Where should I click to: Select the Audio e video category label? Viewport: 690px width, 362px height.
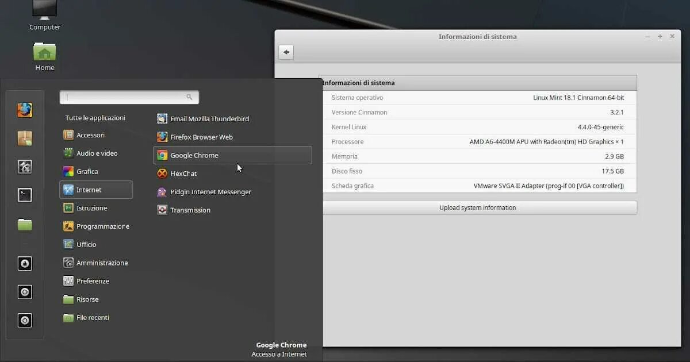(x=97, y=153)
